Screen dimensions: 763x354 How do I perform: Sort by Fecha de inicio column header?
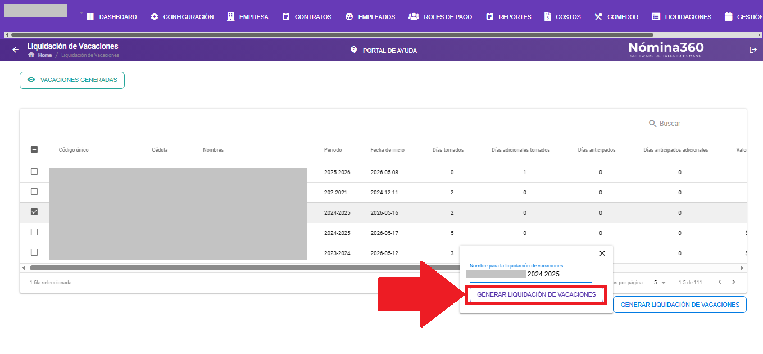coord(387,150)
